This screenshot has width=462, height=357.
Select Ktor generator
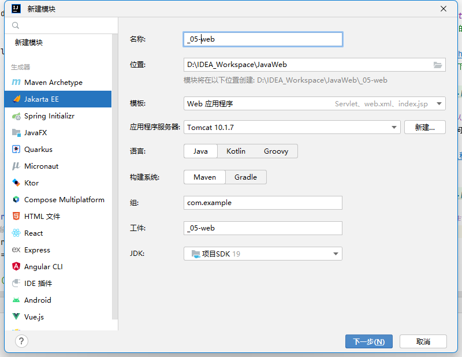click(58, 183)
